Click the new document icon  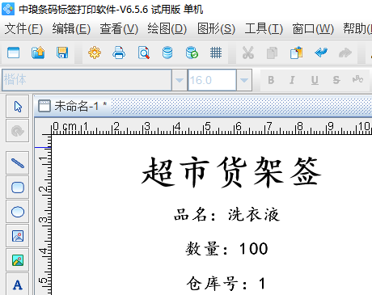coord(13,53)
